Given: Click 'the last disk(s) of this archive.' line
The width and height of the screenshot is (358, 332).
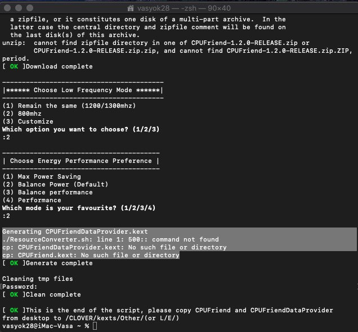Looking at the screenshot, I should pyautogui.click(x=75, y=35).
